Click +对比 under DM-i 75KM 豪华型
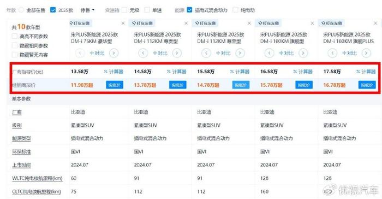 coord(97,53)
